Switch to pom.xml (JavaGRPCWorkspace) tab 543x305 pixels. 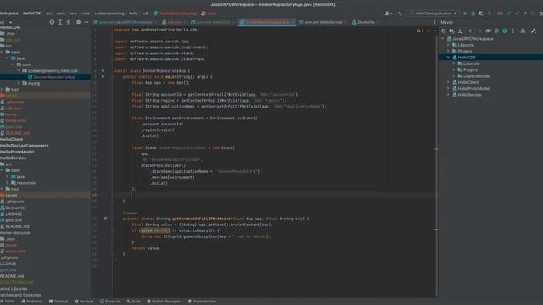click(125, 22)
